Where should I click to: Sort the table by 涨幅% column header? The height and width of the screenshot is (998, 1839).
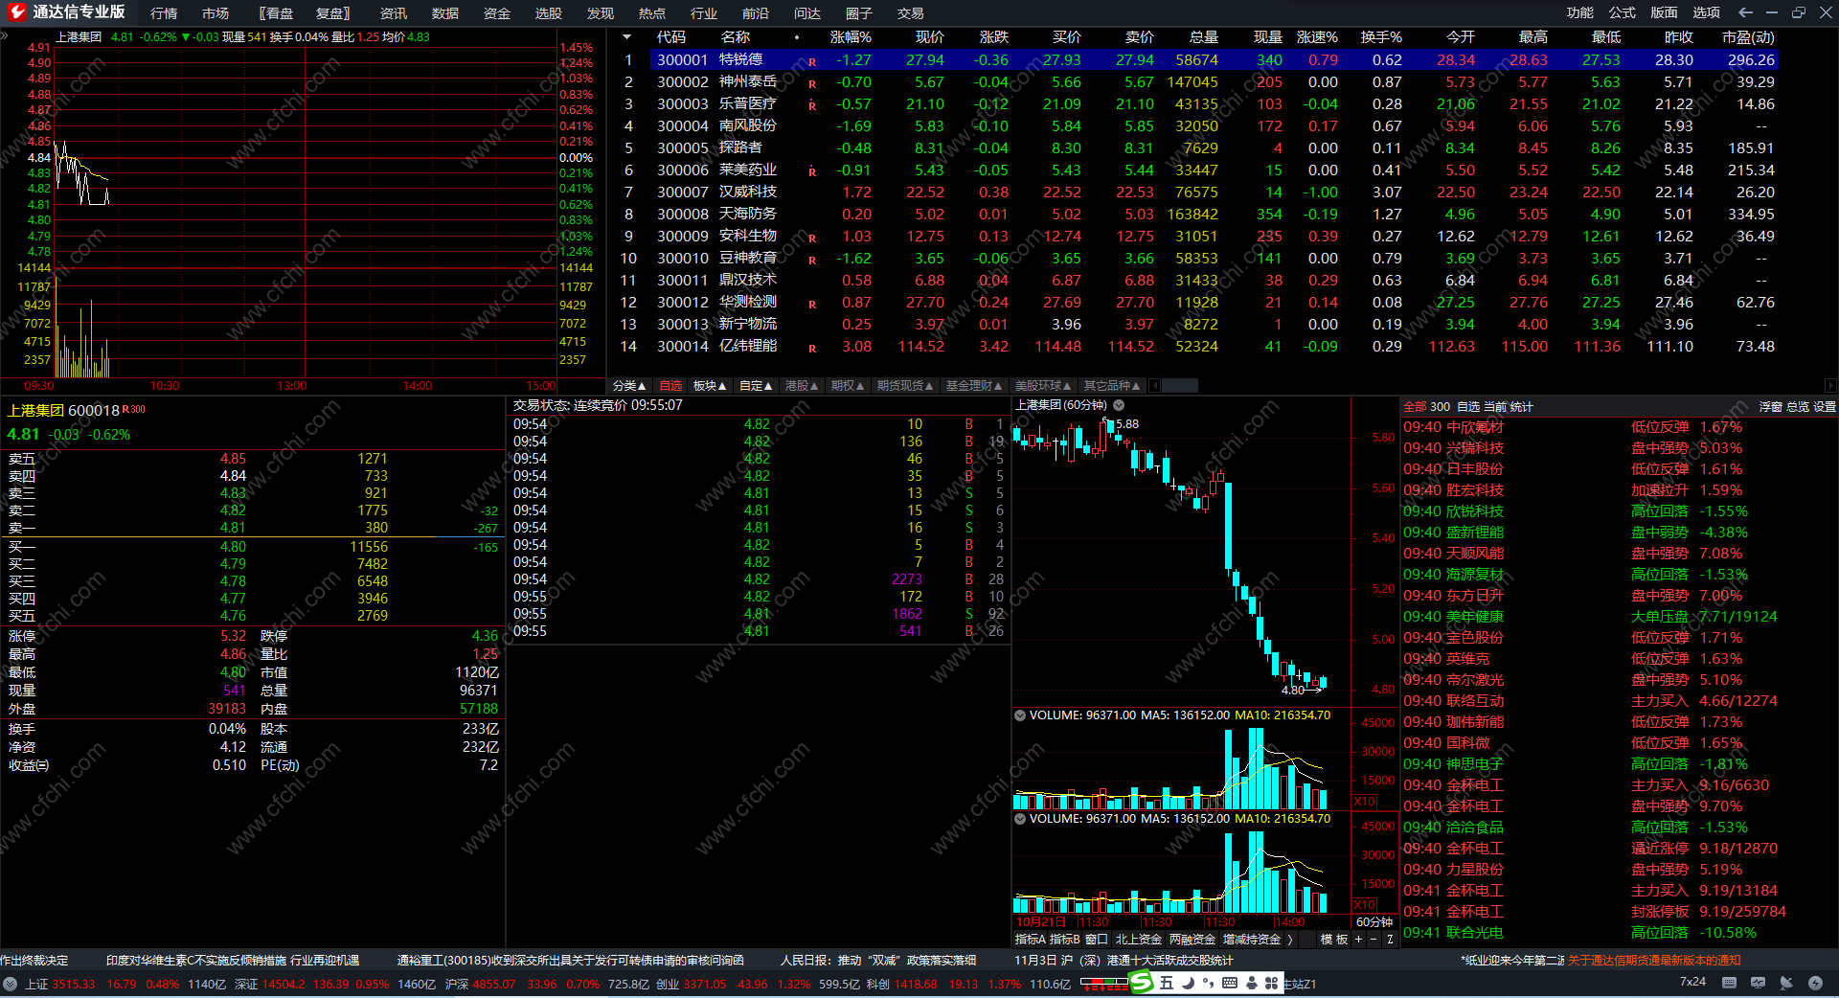coord(851,37)
